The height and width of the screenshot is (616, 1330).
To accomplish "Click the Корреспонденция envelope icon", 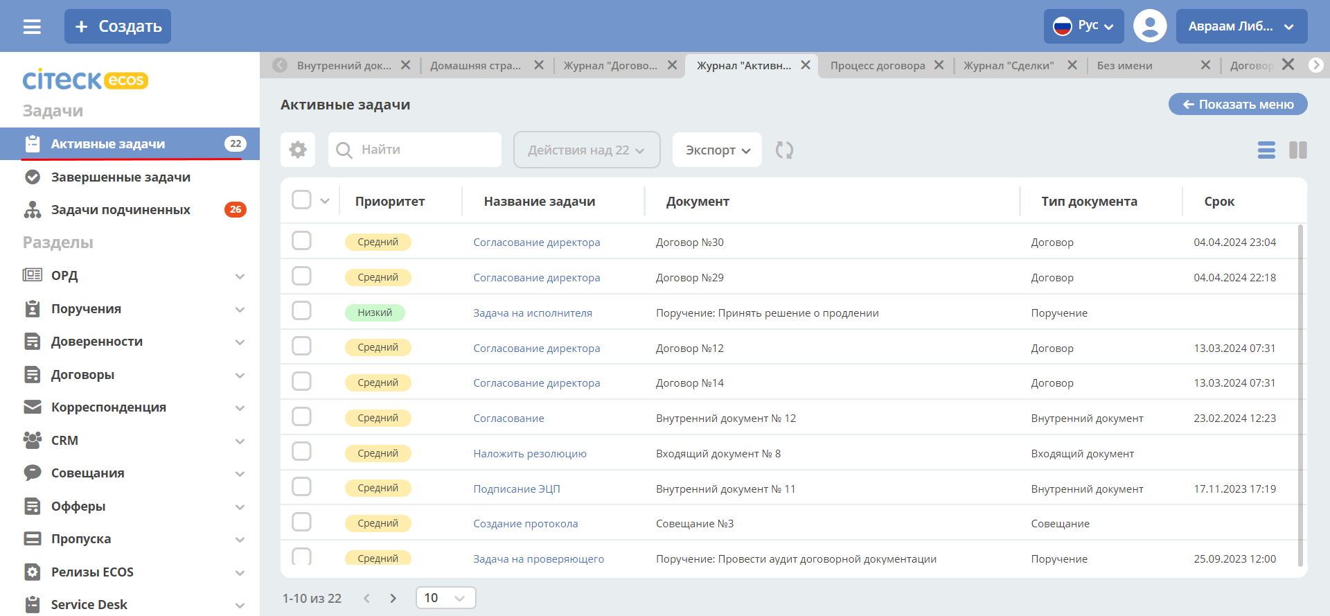I will (x=33, y=407).
